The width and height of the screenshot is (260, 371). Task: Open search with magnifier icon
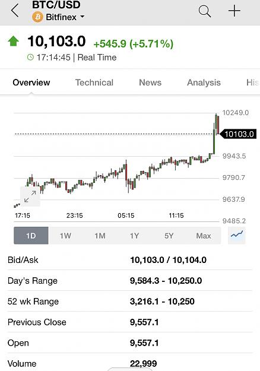click(205, 11)
